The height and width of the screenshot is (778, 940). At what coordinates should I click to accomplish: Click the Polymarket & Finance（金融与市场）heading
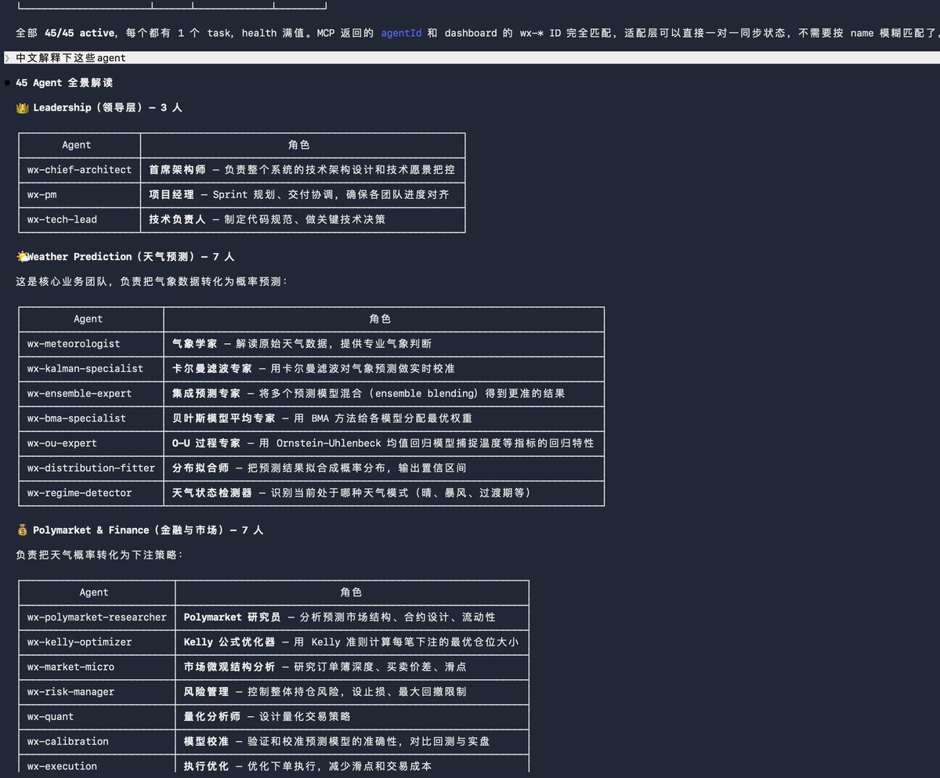click(x=148, y=530)
